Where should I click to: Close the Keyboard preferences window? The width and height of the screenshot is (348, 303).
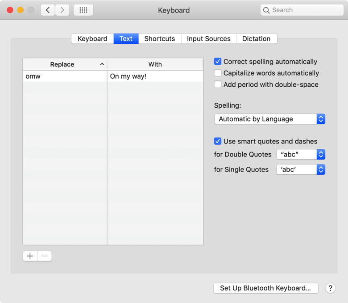click(10, 10)
